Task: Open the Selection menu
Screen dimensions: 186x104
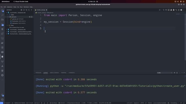Action: point(10,7)
